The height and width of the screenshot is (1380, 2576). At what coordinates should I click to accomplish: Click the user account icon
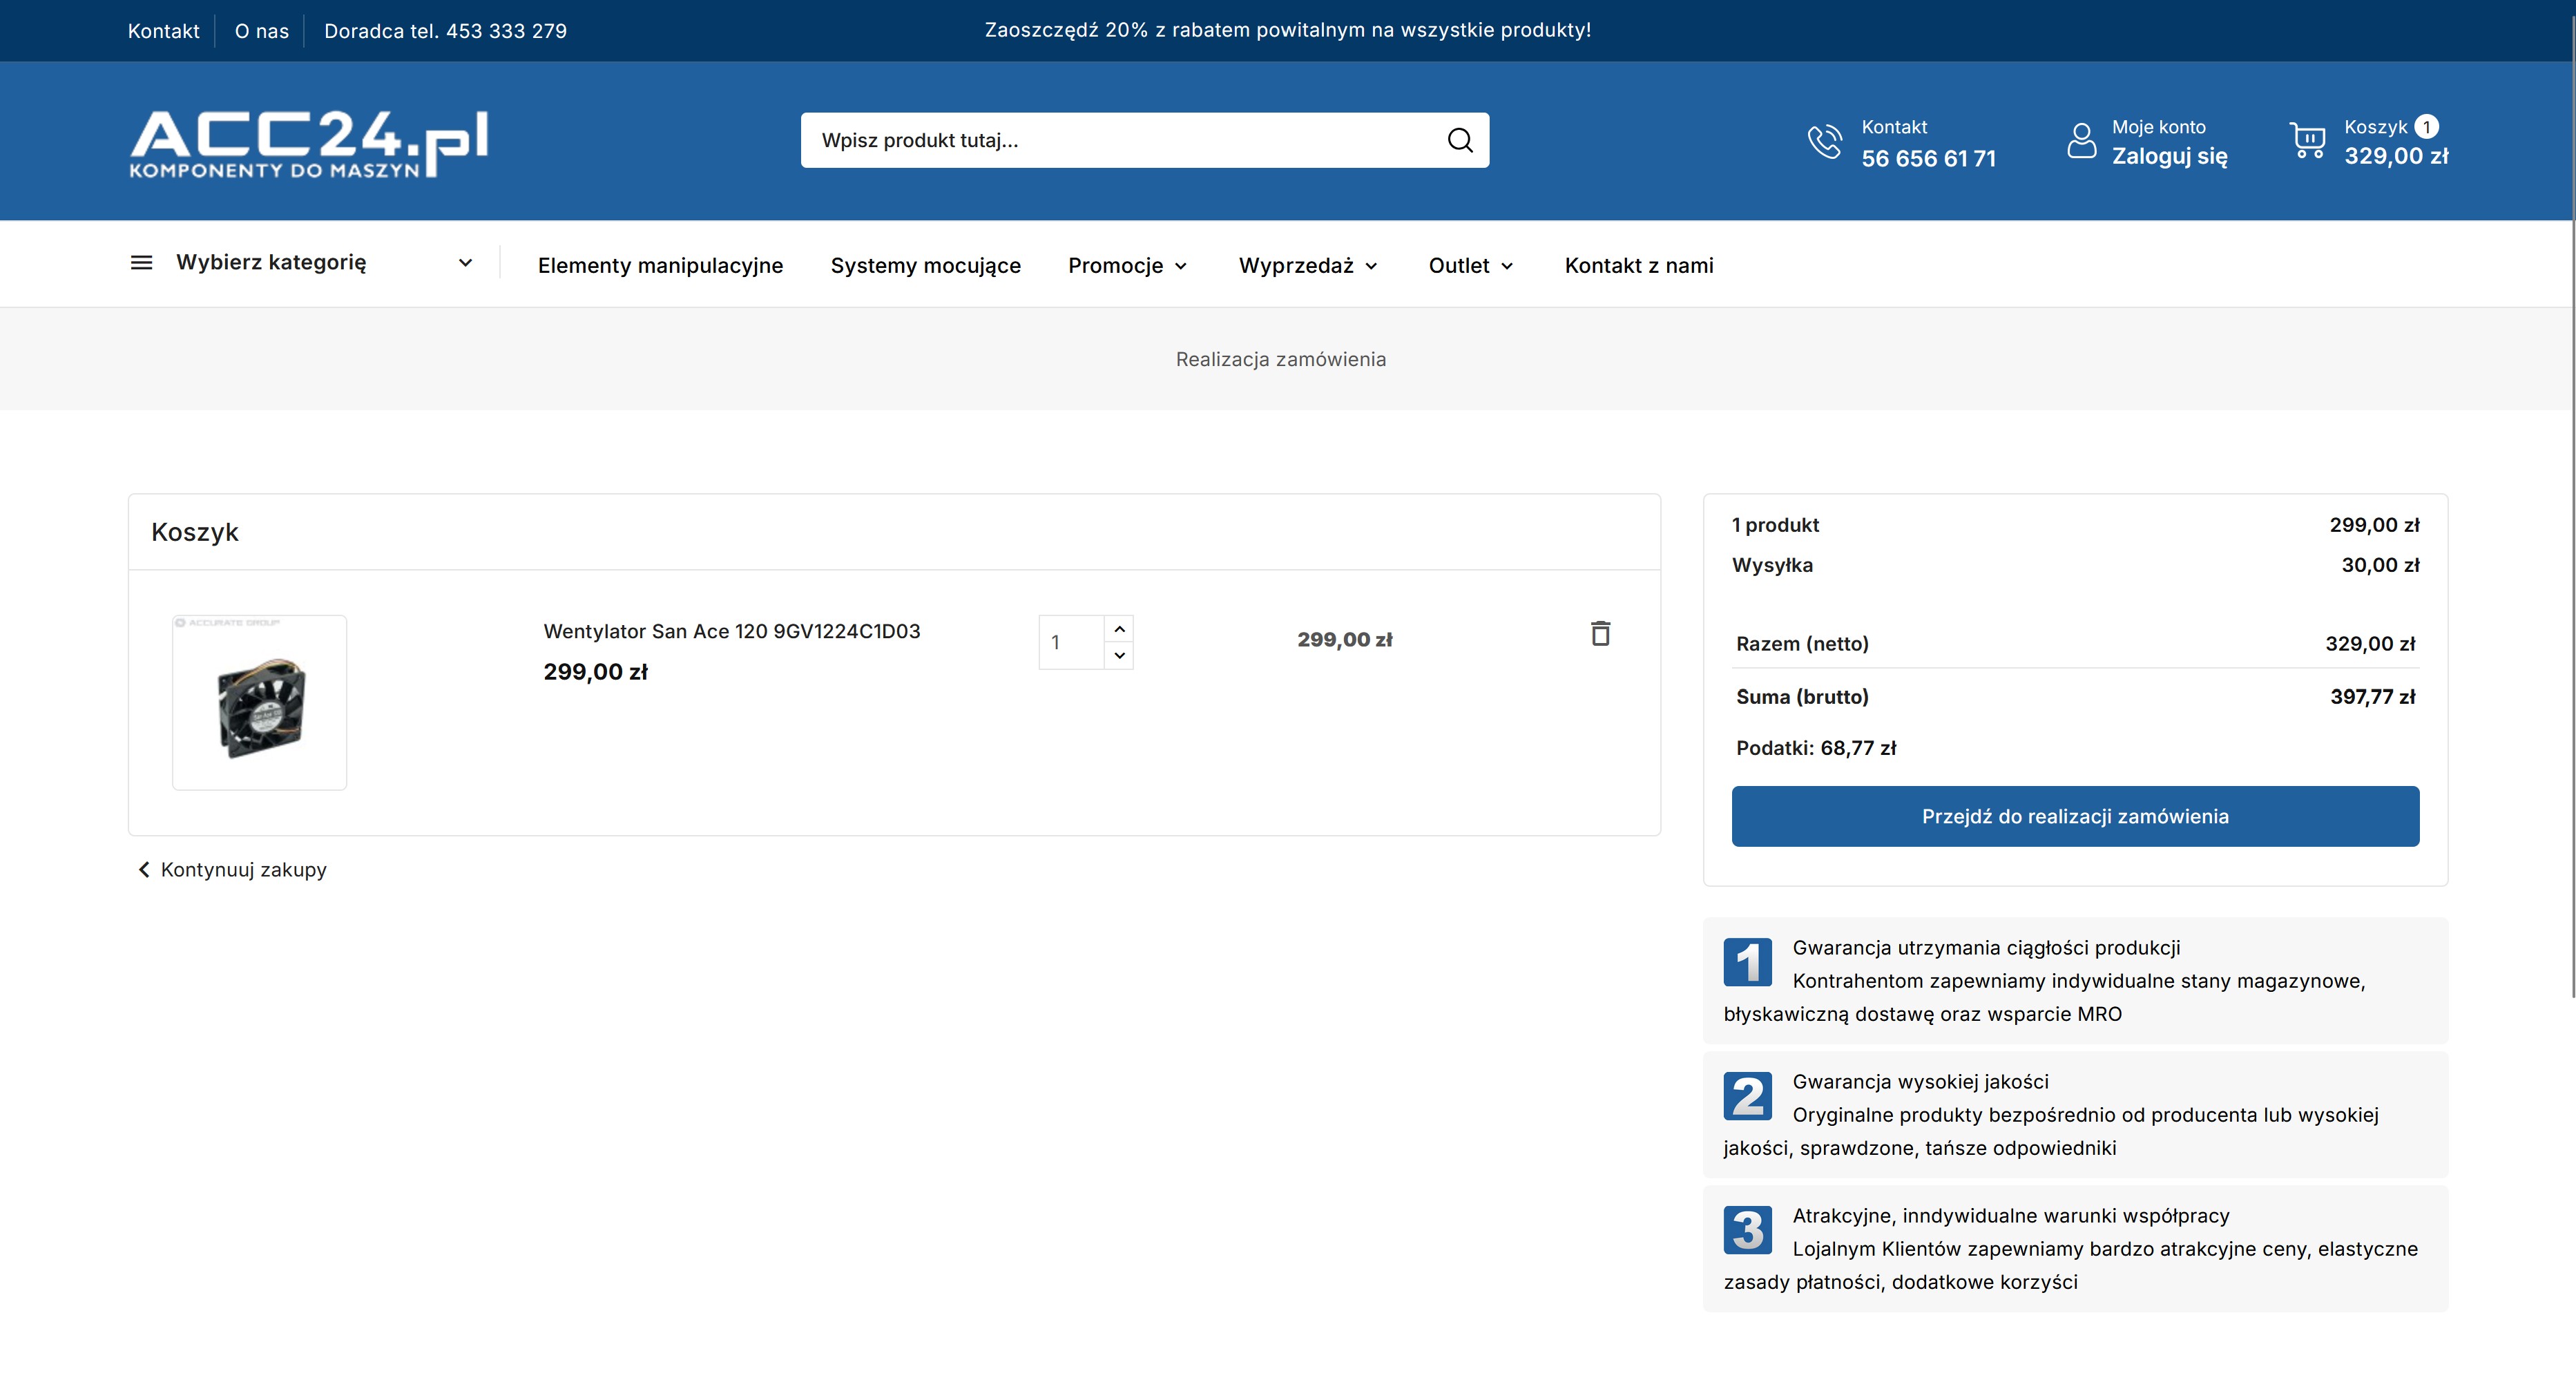pyautogui.click(x=2081, y=141)
